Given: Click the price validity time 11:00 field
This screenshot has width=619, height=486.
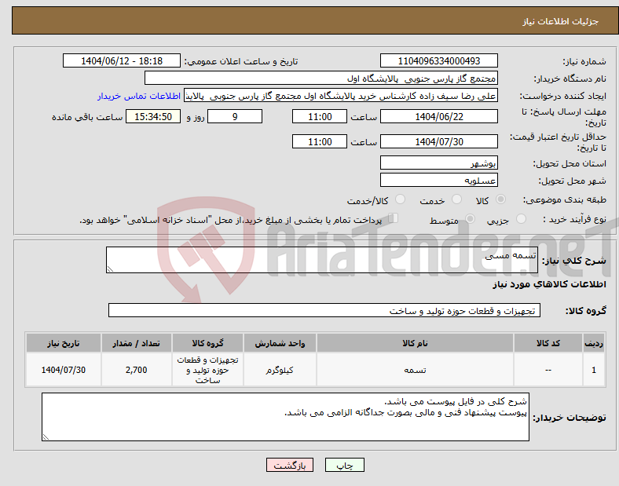Looking at the screenshot, I should pos(320,141).
